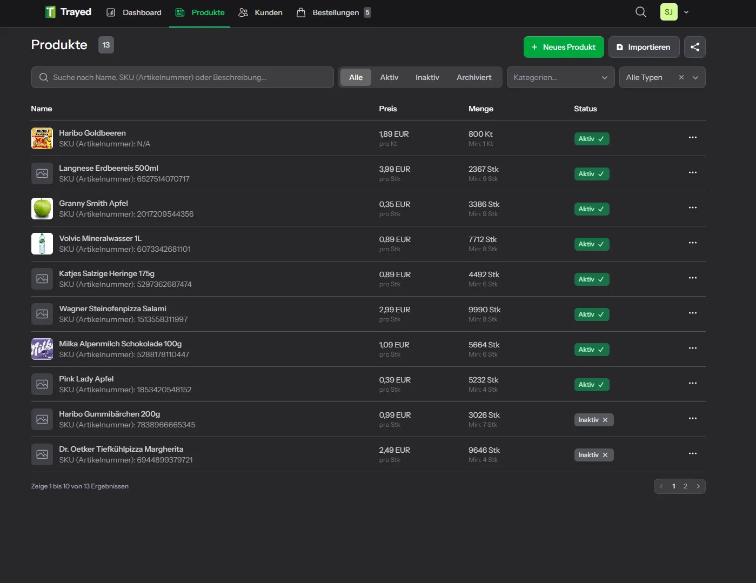The image size is (756, 583).
Task: Expand the Alle Typen filter dropdown
Action: click(697, 77)
